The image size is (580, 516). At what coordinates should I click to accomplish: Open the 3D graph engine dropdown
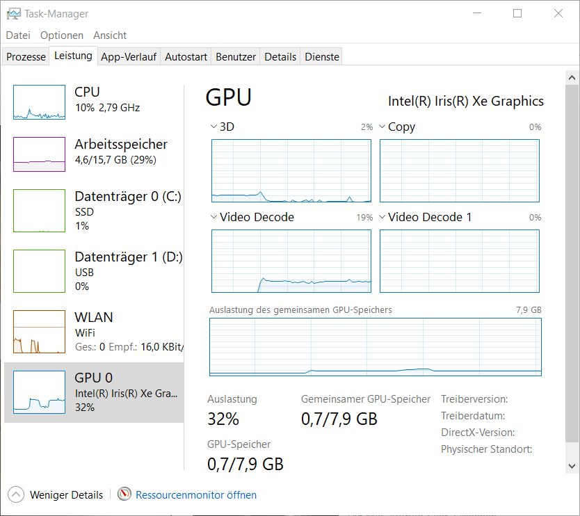213,127
